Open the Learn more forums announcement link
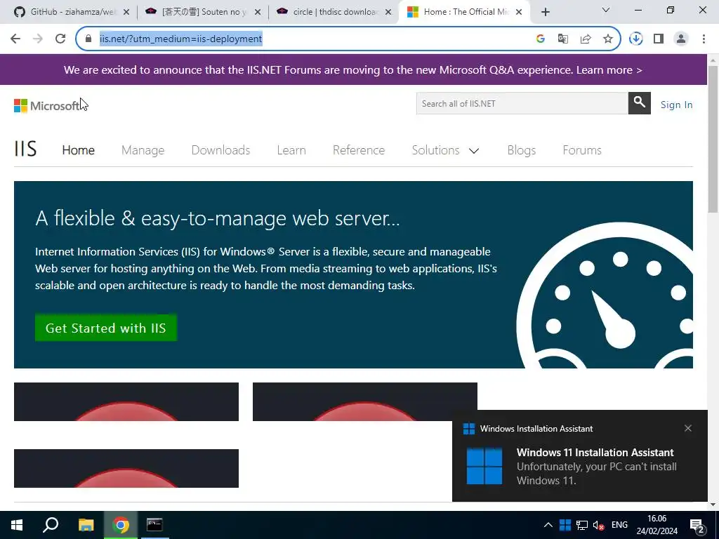 (609, 70)
